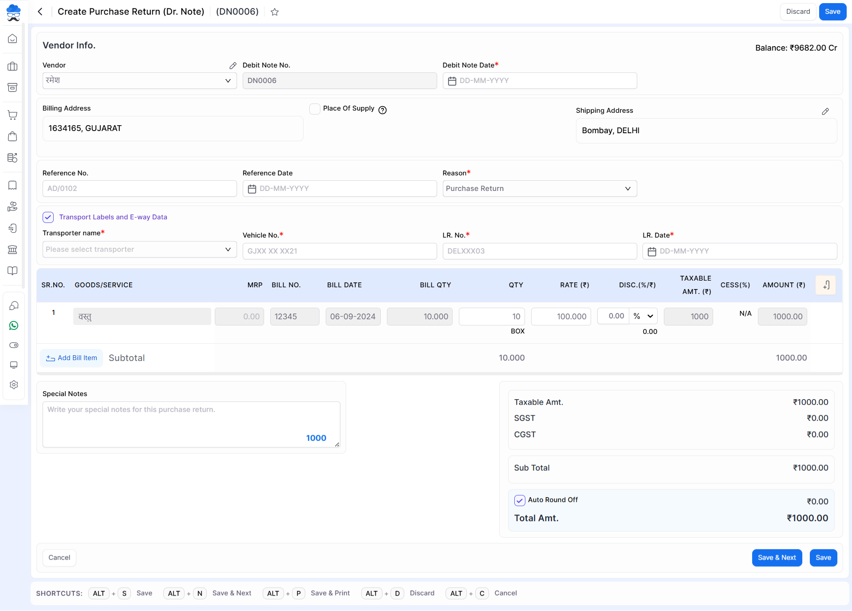Screen dimensions: 852x611
Task: Click the LR. No. input field
Action: click(540, 251)
